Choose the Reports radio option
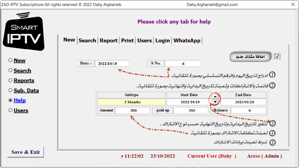The height and width of the screenshot is (168, 299). (x=10, y=80)
